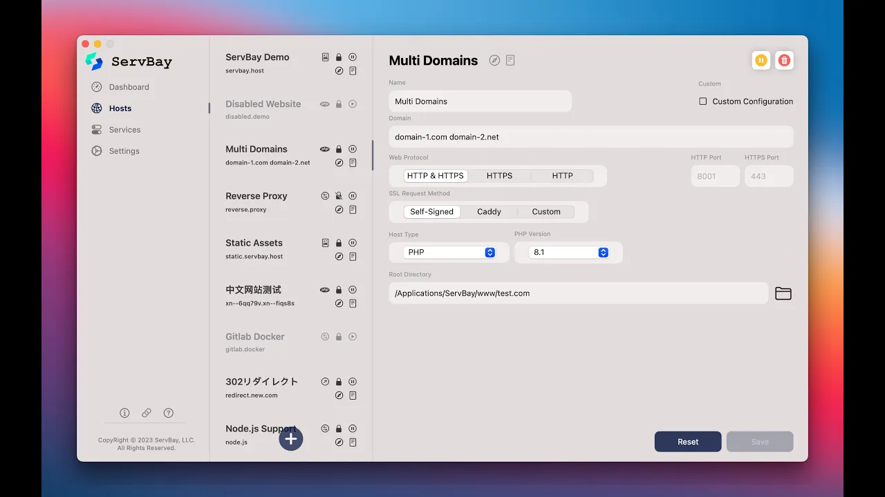Screen dimensions: 885x497
Task: Pause the ServBay Demo host
Action: [x=353, y=57]
